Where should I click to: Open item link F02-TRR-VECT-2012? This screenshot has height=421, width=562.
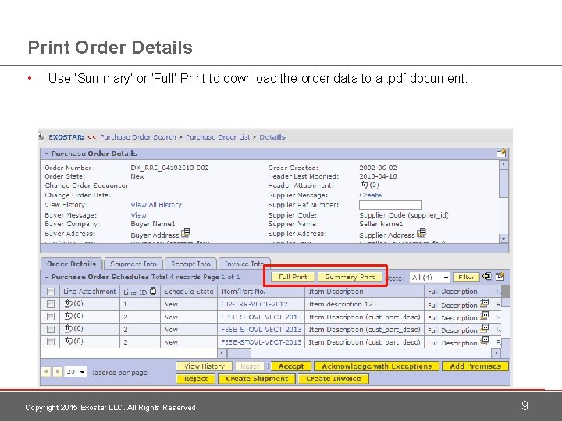click(x=254, y=304)
